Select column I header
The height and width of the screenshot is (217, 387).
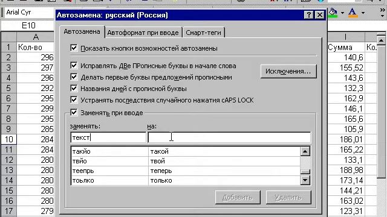point(346,37)
